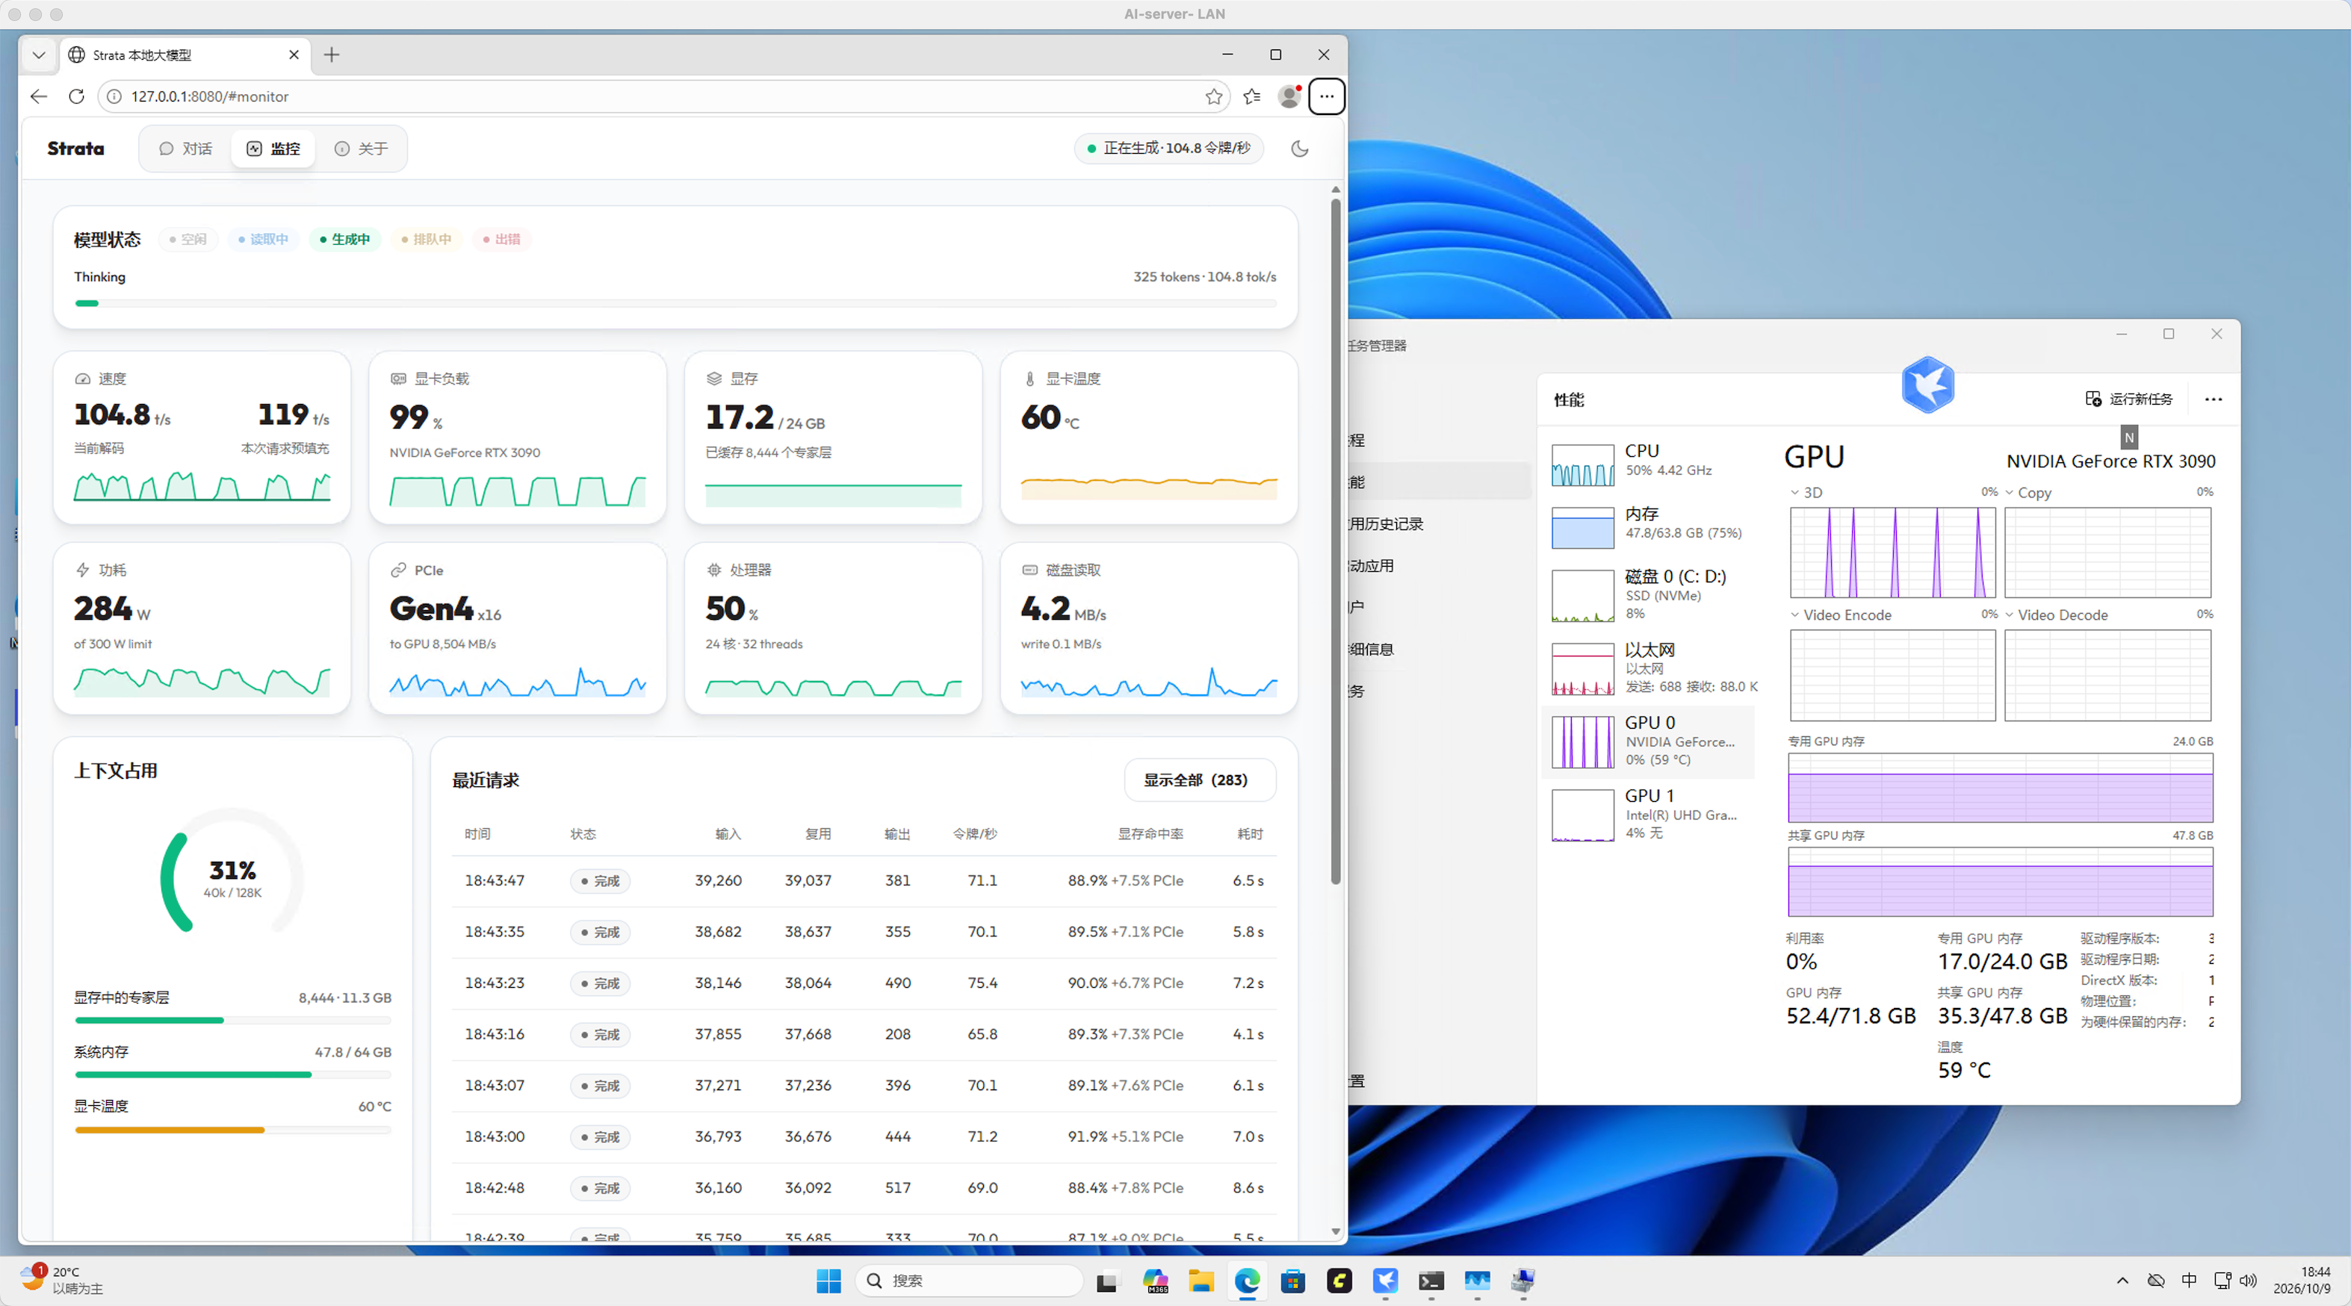Image resolution: width=2351 pixels, height=1306 pixels.
Task: Click the 正在生成 status pill
Action: 1168,149
